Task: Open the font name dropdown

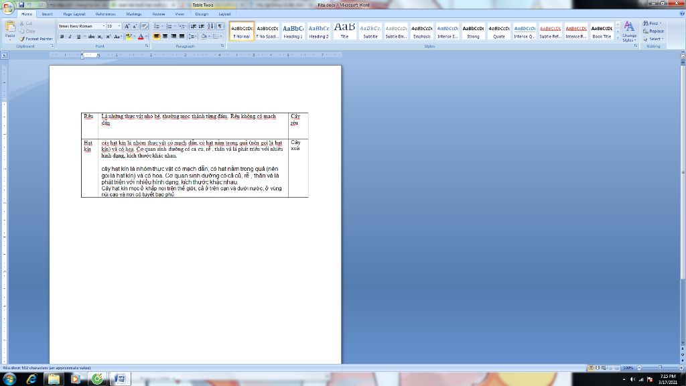Action: [x=103, y=26]
